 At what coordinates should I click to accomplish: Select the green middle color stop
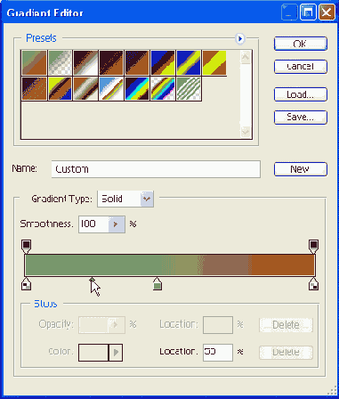[157, 283]
